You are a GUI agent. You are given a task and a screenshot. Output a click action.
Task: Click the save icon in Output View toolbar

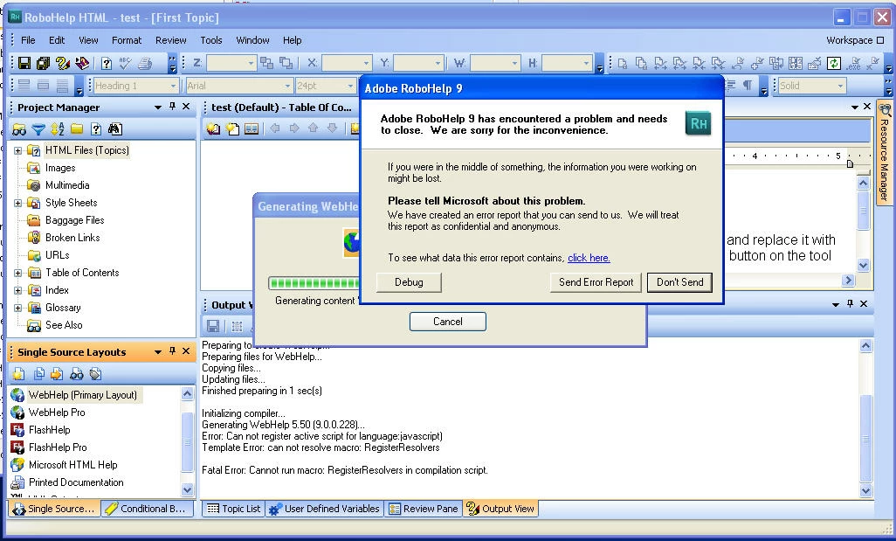(x=213, y=326)
